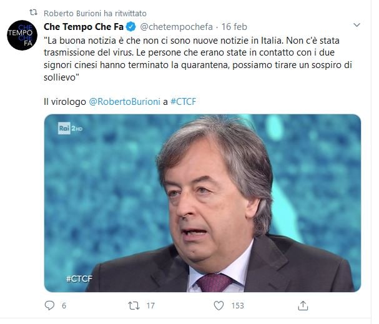Open the tweet's video image thumbnail
The image size is (379, 324).
pyautogui.click(x=202, y=203)
